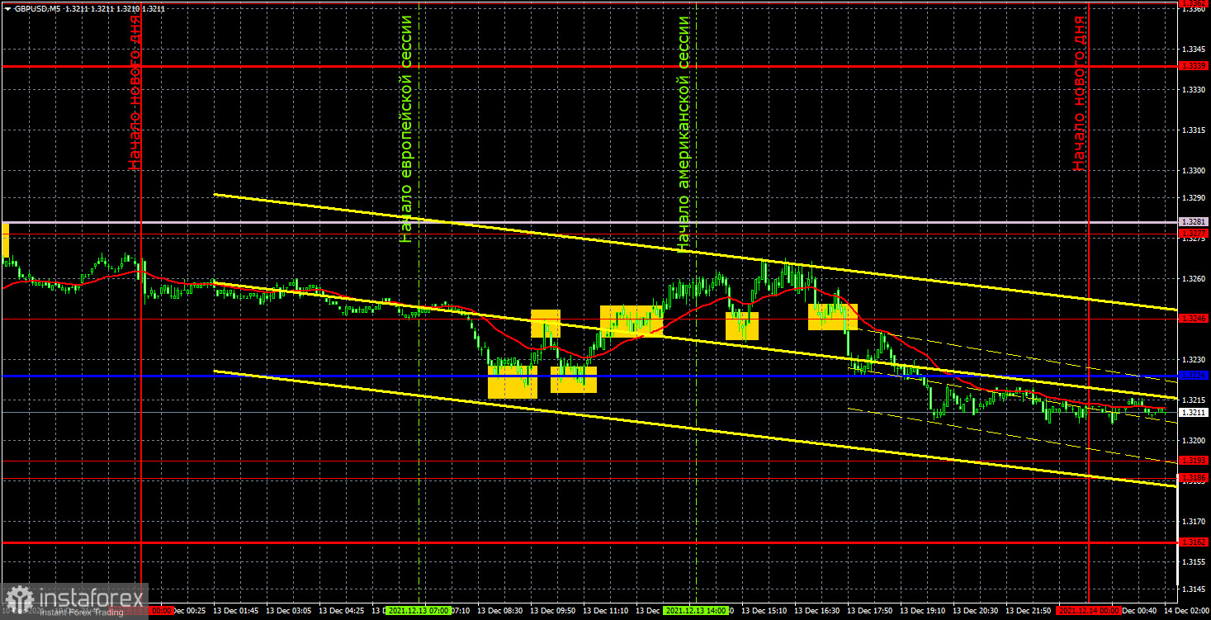Click the 1.3330 price scale value
Viewport: 1211px width, 620px height.
tap(1194, 89)
